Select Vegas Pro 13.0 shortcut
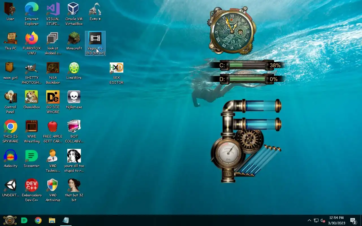Image resolution: width=362 pixels, height=226 pixels. (95, 43)
